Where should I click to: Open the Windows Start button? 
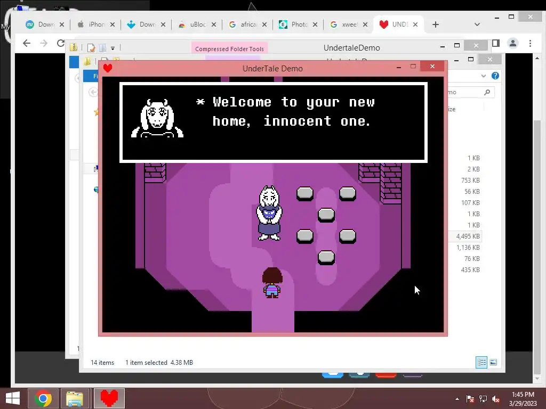pos(13,398)
